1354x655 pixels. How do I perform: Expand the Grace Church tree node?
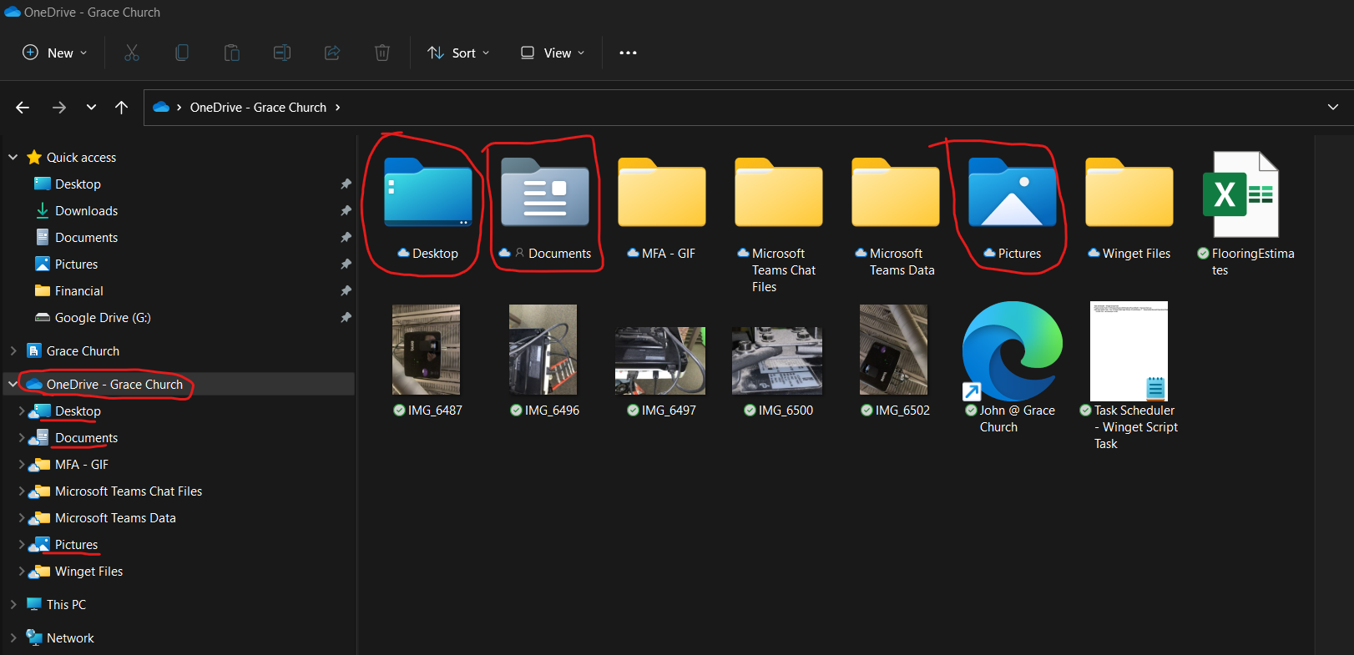point(13,350)
